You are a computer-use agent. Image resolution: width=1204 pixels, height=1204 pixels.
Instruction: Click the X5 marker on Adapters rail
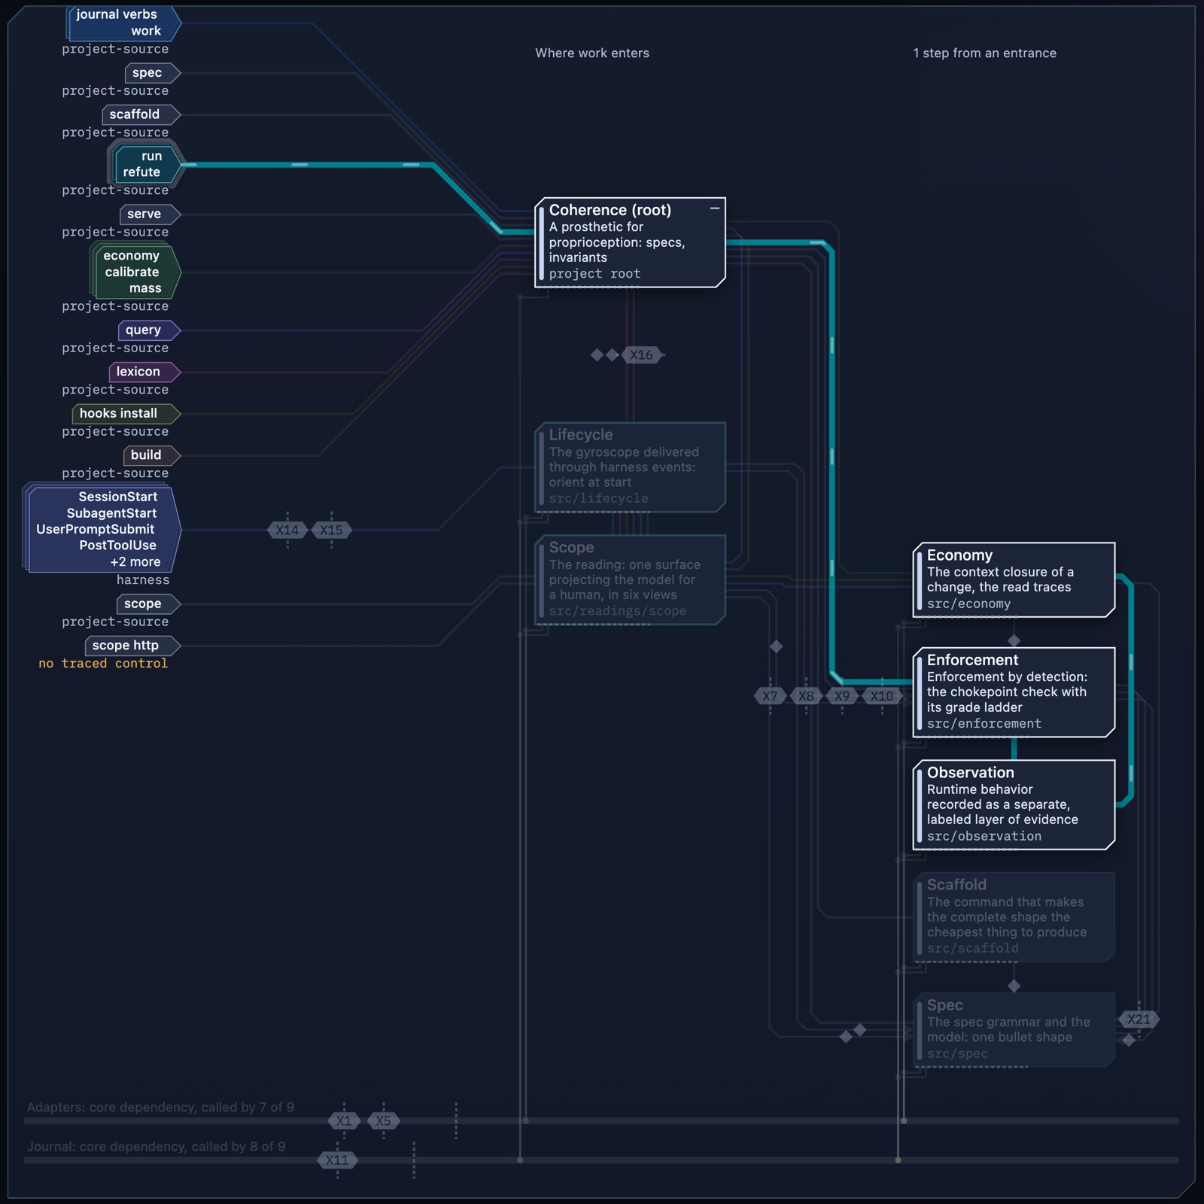coord(384,1120)
